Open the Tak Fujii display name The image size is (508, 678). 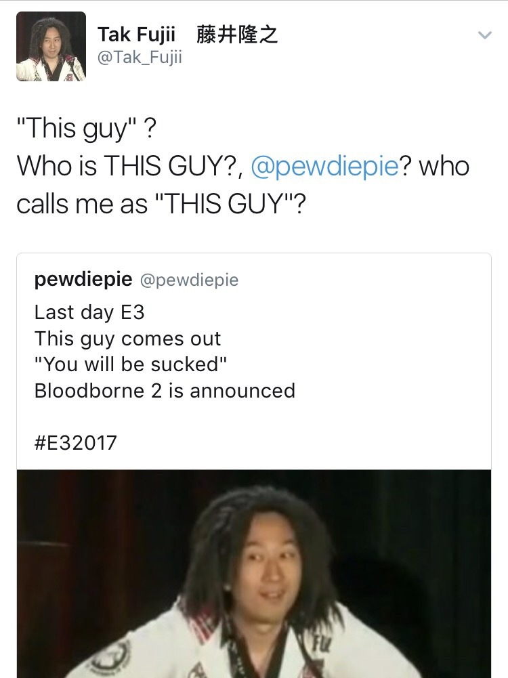[x=136, y=35]
